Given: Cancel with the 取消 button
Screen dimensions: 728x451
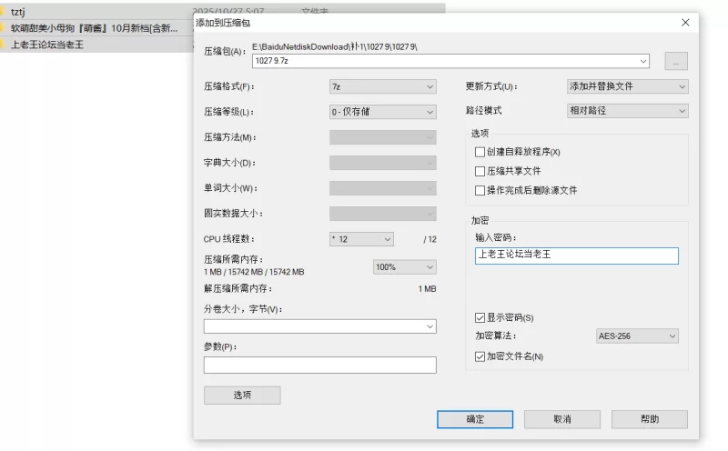Looking at the screenshot, I should point(562,419).
